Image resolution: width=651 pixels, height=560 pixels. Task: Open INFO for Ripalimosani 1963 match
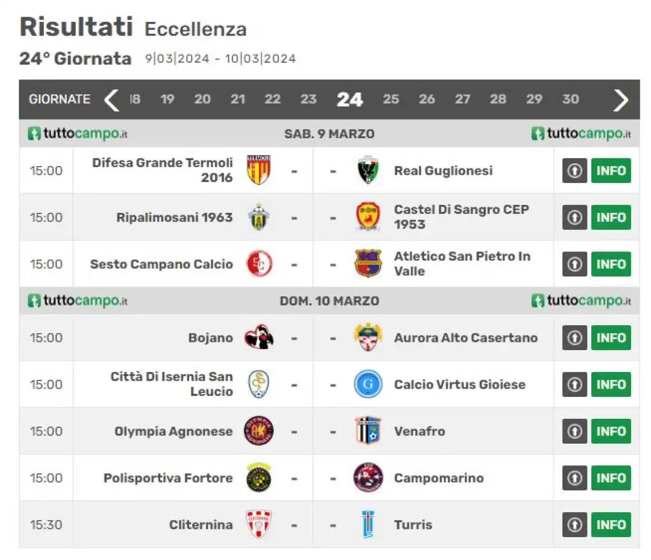click(611, 217)
